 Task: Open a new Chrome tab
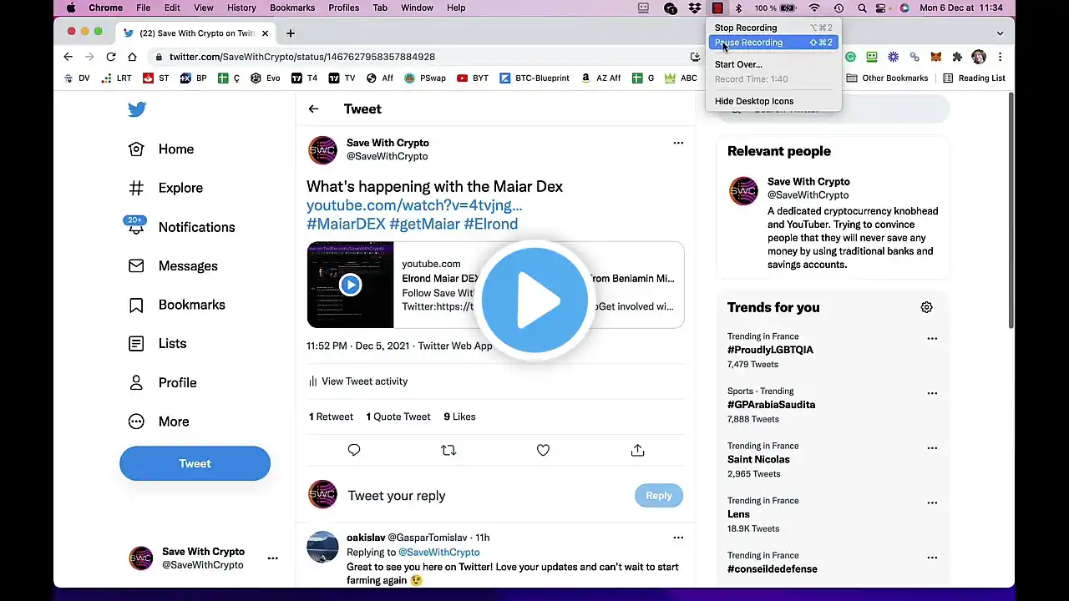(291, 33)
